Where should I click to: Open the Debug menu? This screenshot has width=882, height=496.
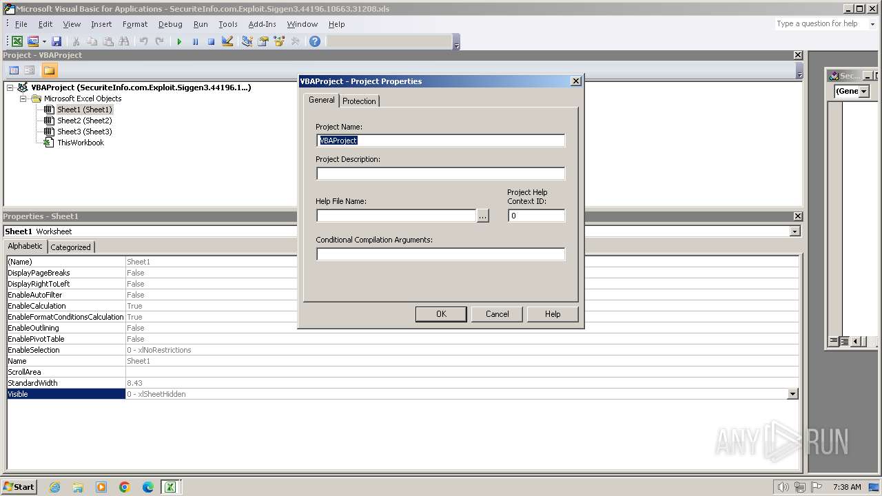[x=170, y=24]
